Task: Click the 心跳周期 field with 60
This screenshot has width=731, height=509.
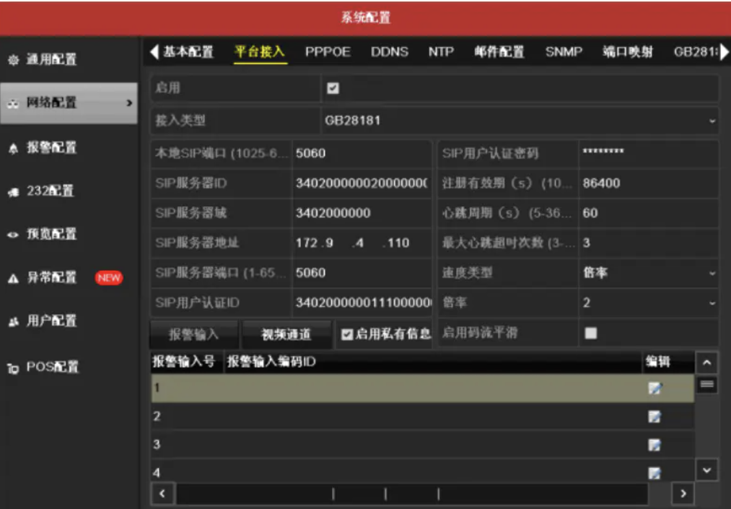Action: pyautogui.click(x=649, y=213)
